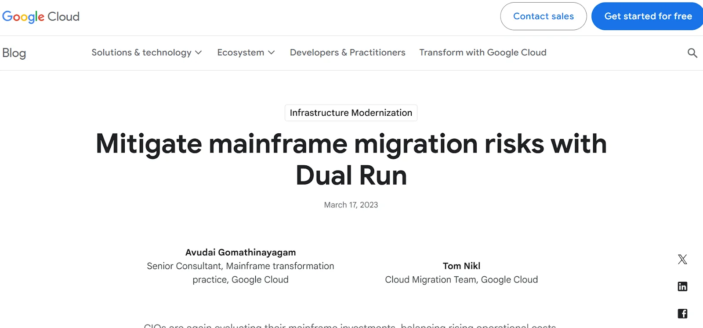Open the Blog home link
The height and width of the screenshot is (328, 703).
pos(14,53)
